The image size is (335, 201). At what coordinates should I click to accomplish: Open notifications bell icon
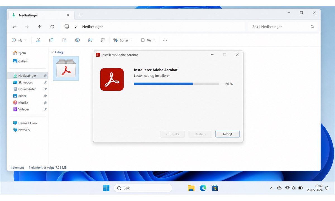pyautogui.click(x=327, y=188)
